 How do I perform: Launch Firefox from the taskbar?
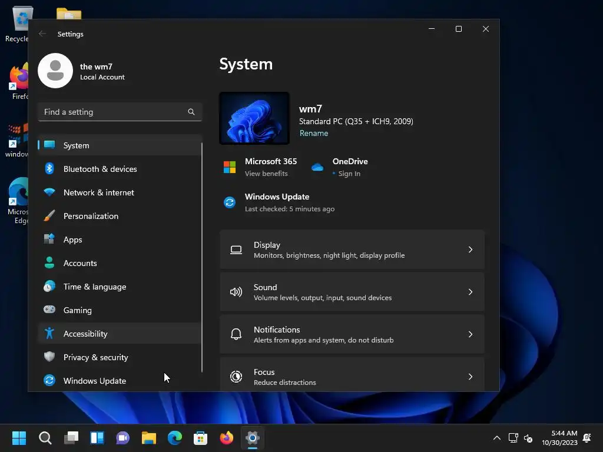coord(227,438)
